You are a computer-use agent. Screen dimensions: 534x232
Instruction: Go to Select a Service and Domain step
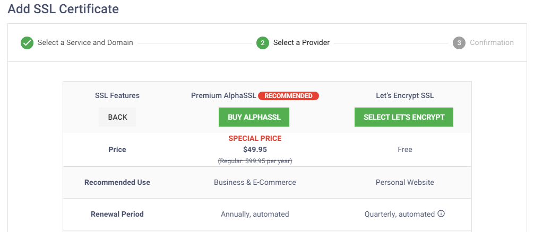point(85,42)
